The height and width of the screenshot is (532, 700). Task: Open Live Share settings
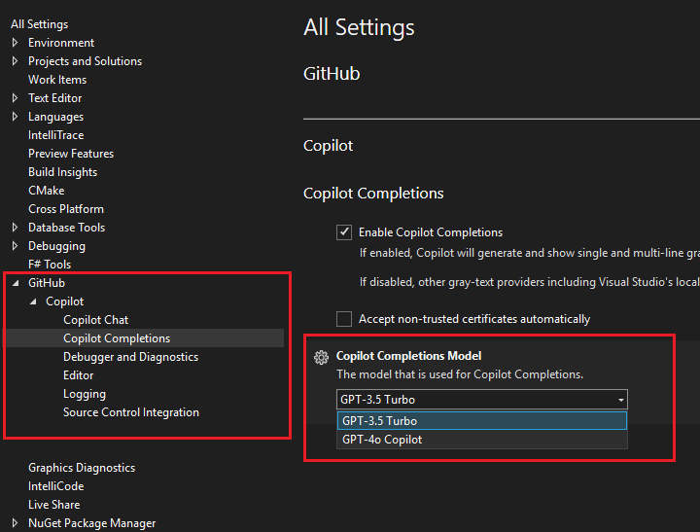coord(54,505)
